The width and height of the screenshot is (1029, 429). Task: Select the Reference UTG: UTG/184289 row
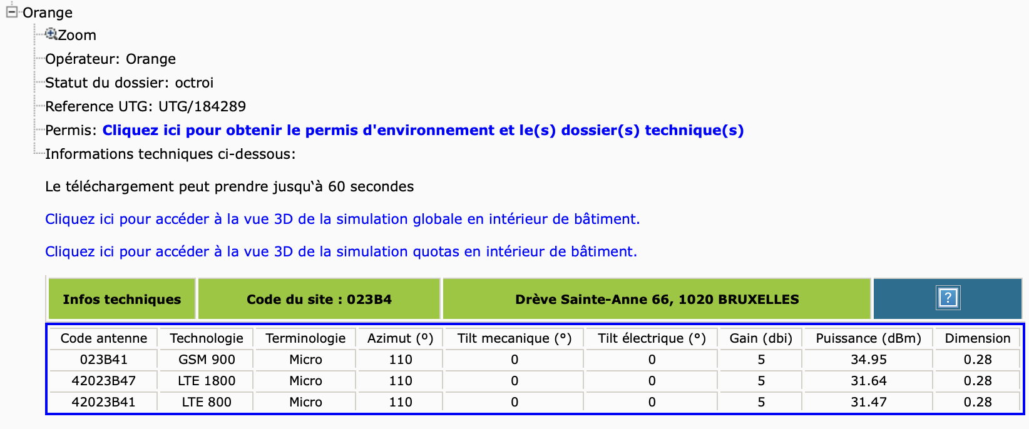click(x=145, y=106)
